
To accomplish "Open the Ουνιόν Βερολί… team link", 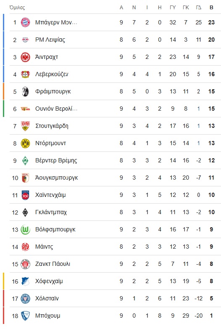I will pyautogui.click(x=56, y=109).
